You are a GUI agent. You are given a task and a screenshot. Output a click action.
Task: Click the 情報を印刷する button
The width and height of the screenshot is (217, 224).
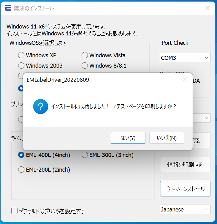[x=185, y=164]
